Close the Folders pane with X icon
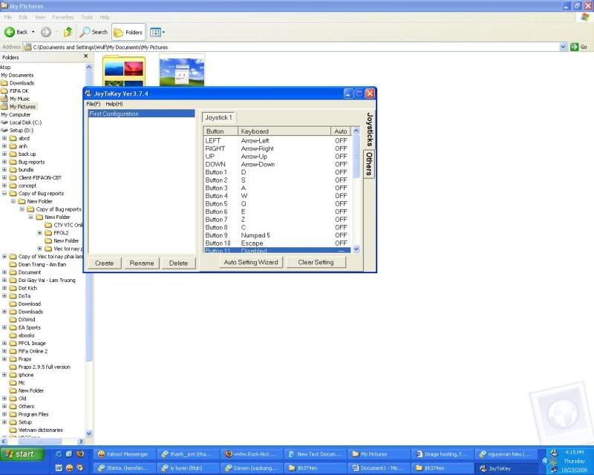This screenshot has height=475, width=594. point(85,56)
